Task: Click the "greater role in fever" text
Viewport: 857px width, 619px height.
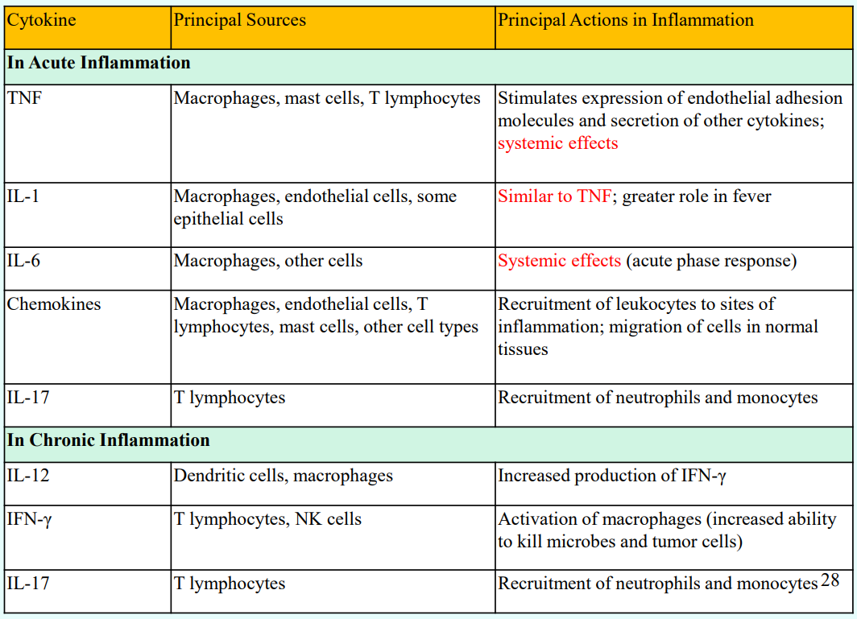Action: coord(696,197)
